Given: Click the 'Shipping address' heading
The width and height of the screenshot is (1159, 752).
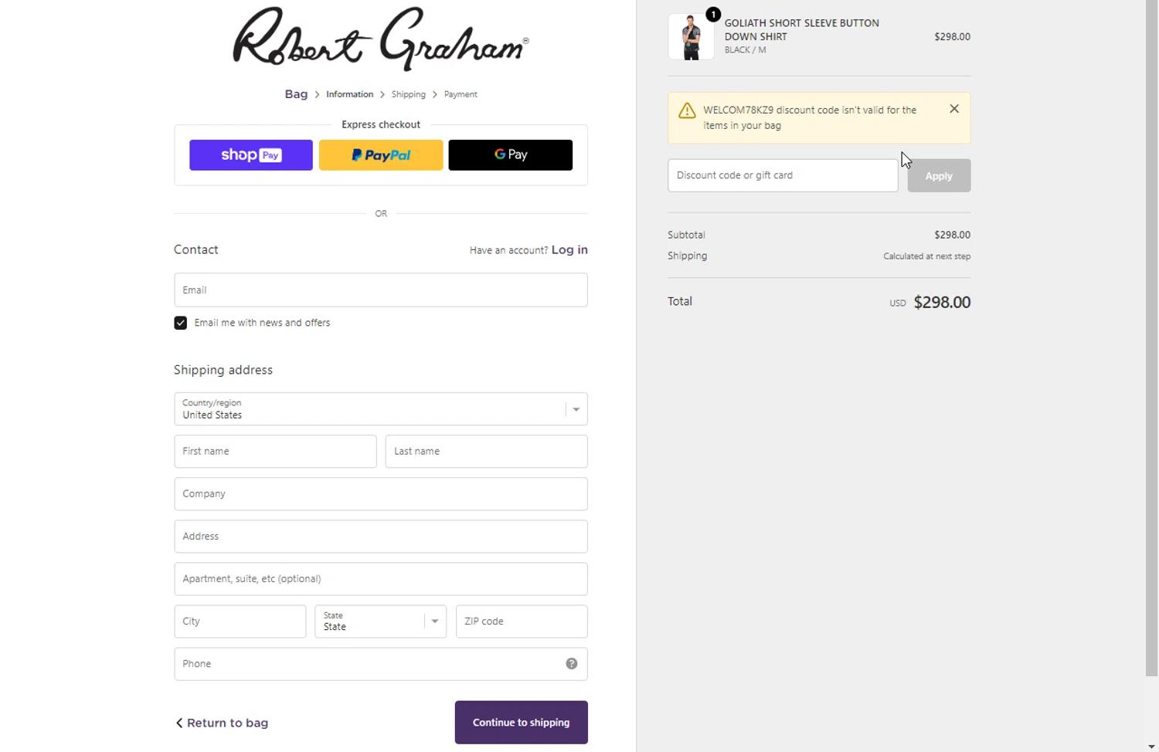Looking at the screenshot, I should tap(223, 370).
